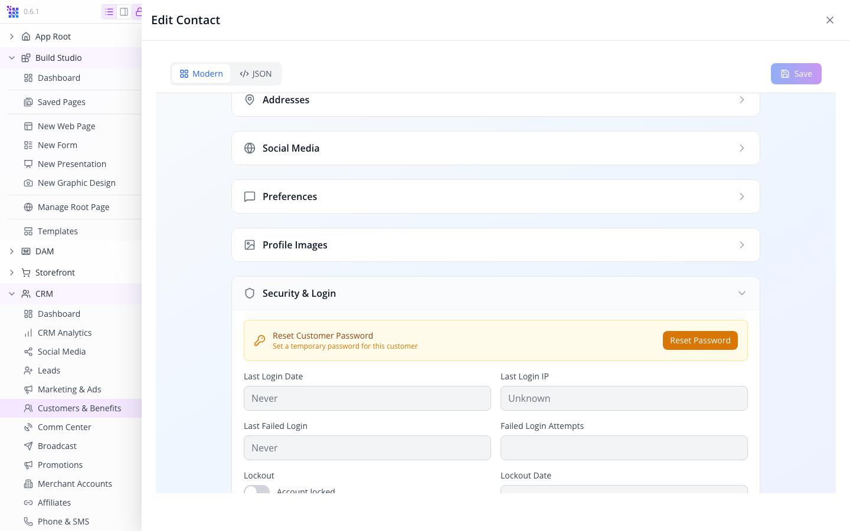Expand the App Root tree node
The height and width of the screenshot is (531, 850).
pos(12,37)
